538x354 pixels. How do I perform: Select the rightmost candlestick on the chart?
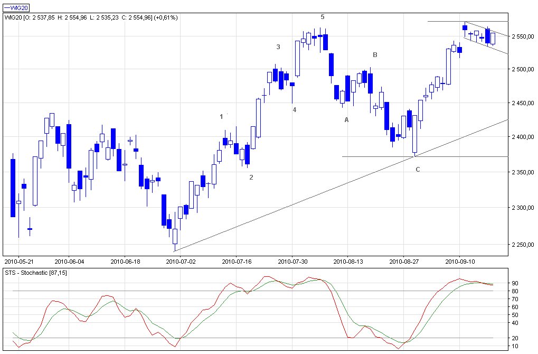tap(493, 38)
